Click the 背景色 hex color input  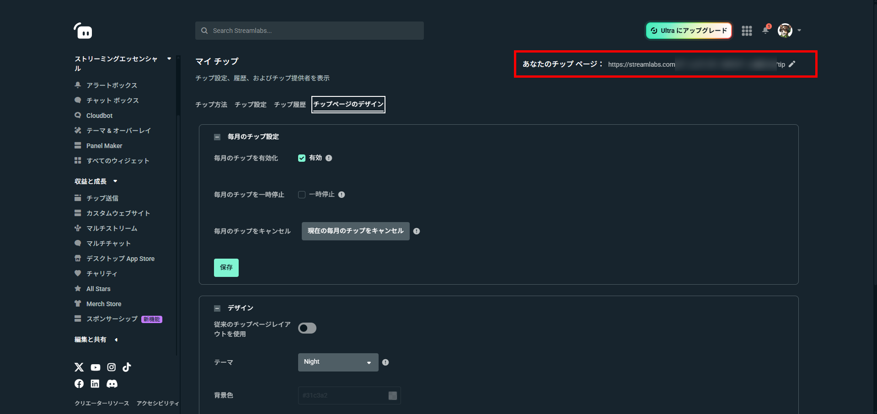349,396
